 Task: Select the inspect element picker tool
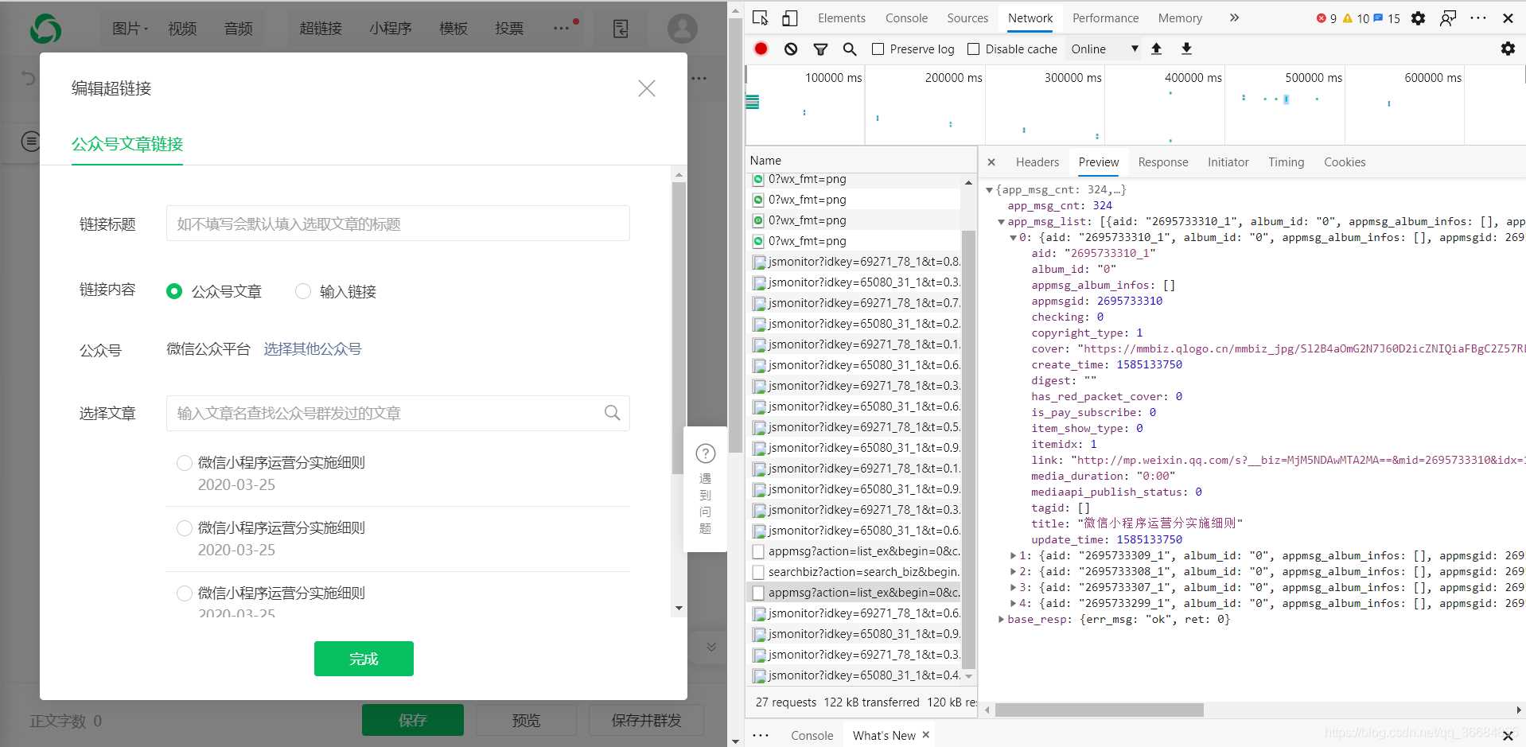[x=760, y=18]
